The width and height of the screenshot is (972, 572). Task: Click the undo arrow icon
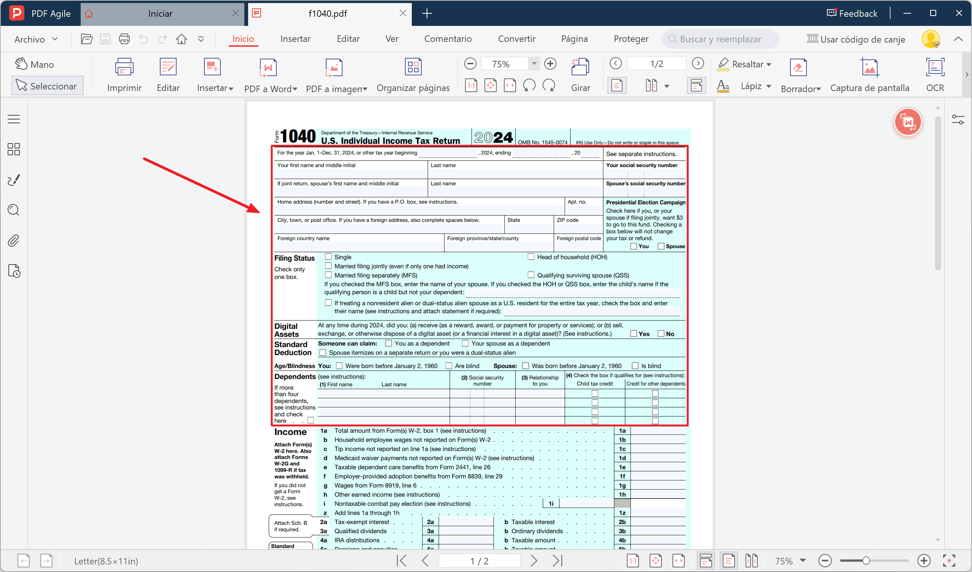point(143,39)
